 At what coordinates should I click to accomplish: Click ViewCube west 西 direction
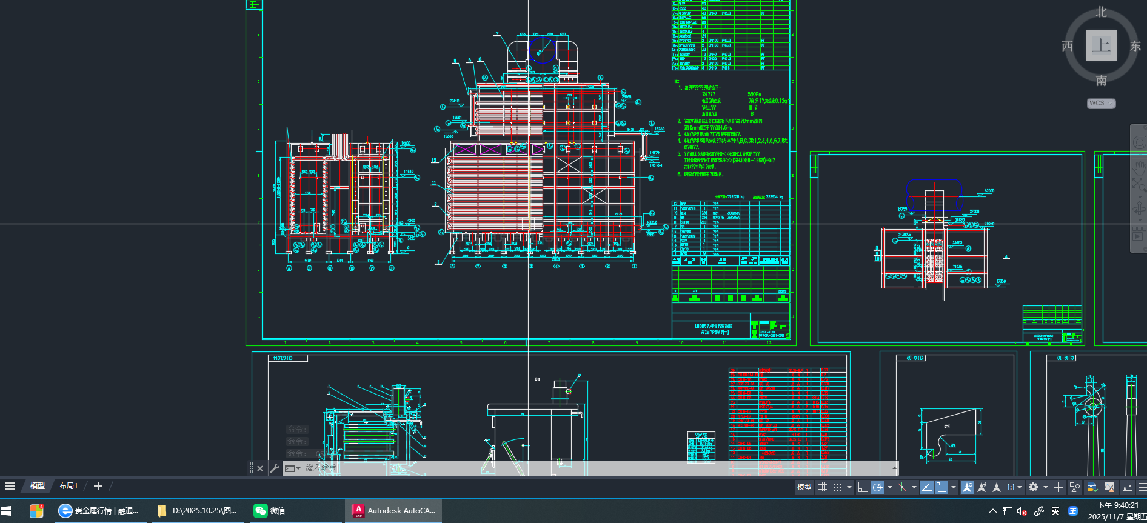click(1068, 46)
